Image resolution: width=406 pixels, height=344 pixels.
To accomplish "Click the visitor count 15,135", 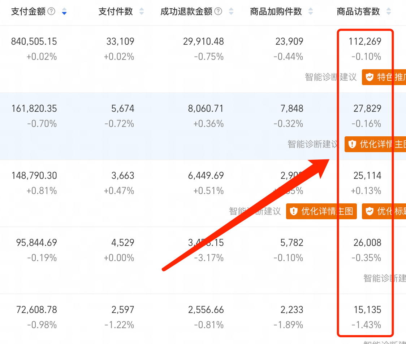I will click(x=367, y=310).
